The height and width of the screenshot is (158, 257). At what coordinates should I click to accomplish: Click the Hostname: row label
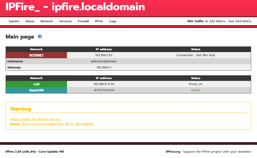point(15,61)
